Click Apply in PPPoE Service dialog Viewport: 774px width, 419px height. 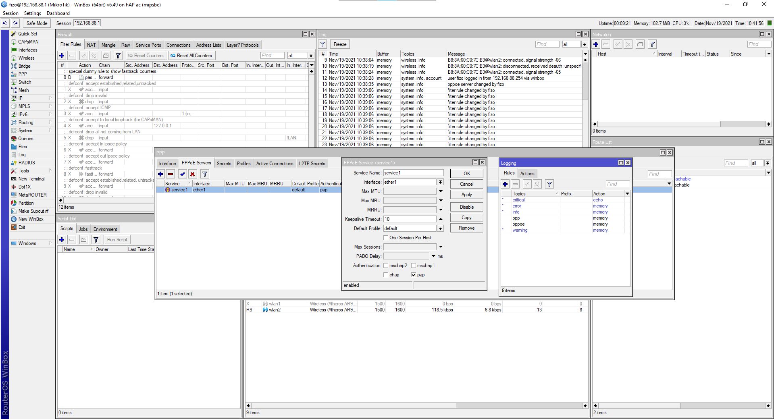click(467, 195)
